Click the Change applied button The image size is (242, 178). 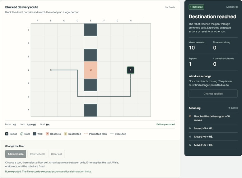coord(213,94)
